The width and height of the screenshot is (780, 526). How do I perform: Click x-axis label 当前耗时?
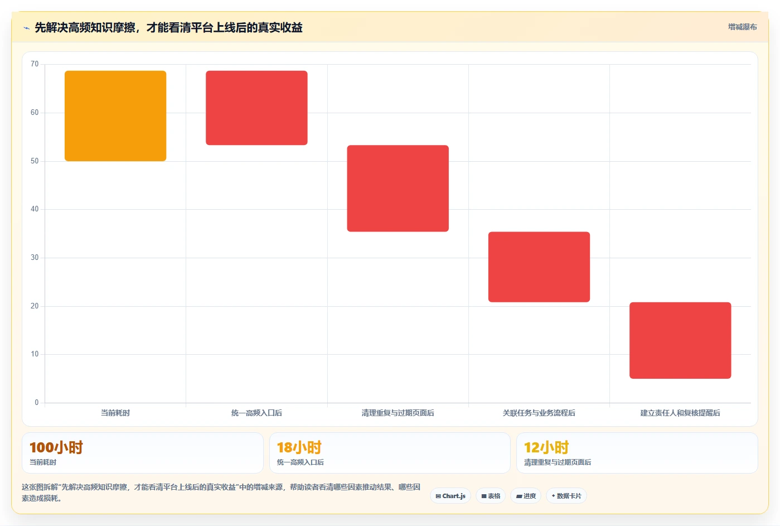[x=115, y=413]
